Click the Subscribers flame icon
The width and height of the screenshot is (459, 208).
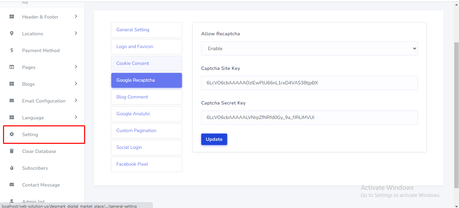pos(12,168)
